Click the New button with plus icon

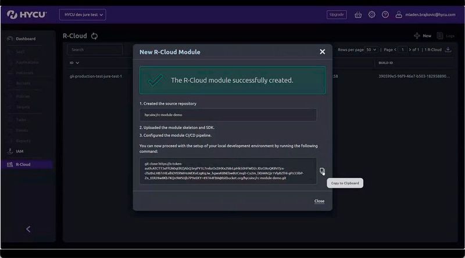423,36
